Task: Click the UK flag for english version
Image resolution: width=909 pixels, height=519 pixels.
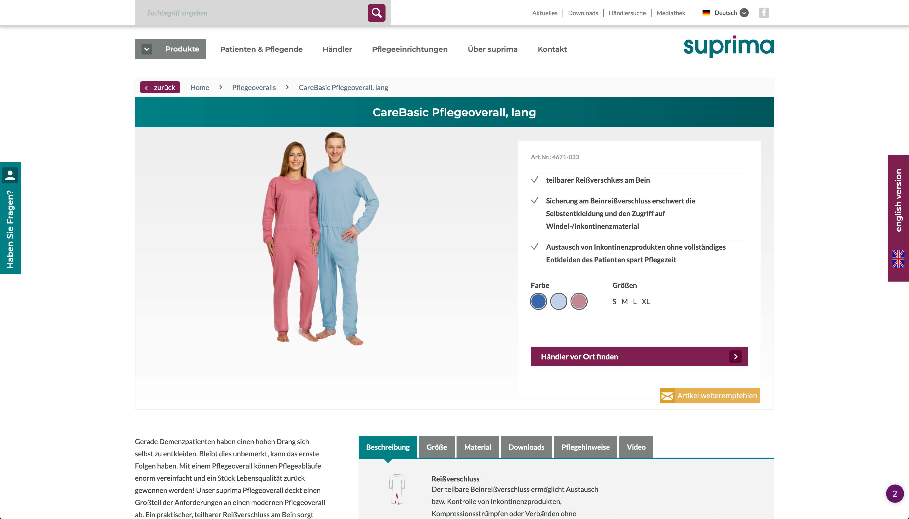Action: click(x=898, y=258)
